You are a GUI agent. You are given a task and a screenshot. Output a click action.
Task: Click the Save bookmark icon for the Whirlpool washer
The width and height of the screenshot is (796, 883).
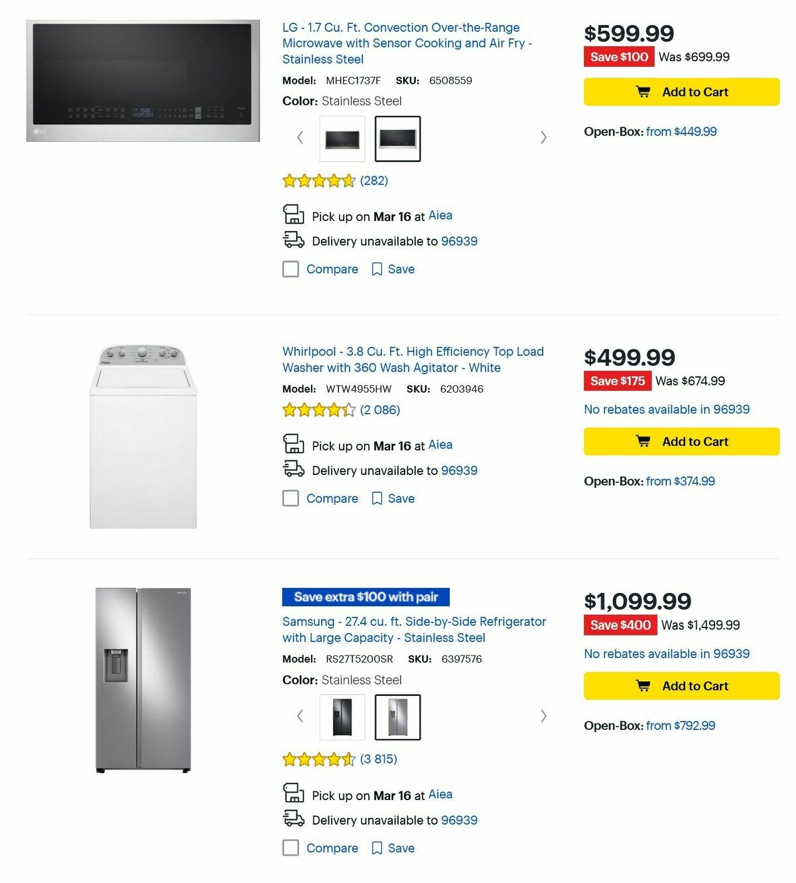(377, 498)
